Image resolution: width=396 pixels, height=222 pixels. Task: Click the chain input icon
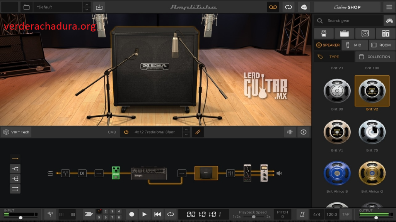[50, 173]
